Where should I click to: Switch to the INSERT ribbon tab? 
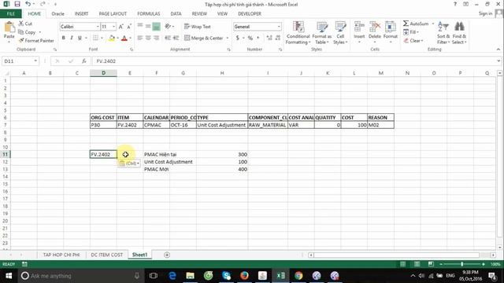(81, 14)
